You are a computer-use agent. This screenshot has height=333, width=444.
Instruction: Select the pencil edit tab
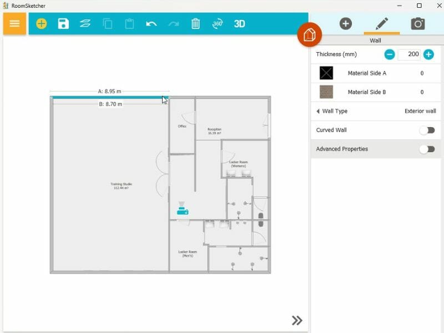click(382, 24)
